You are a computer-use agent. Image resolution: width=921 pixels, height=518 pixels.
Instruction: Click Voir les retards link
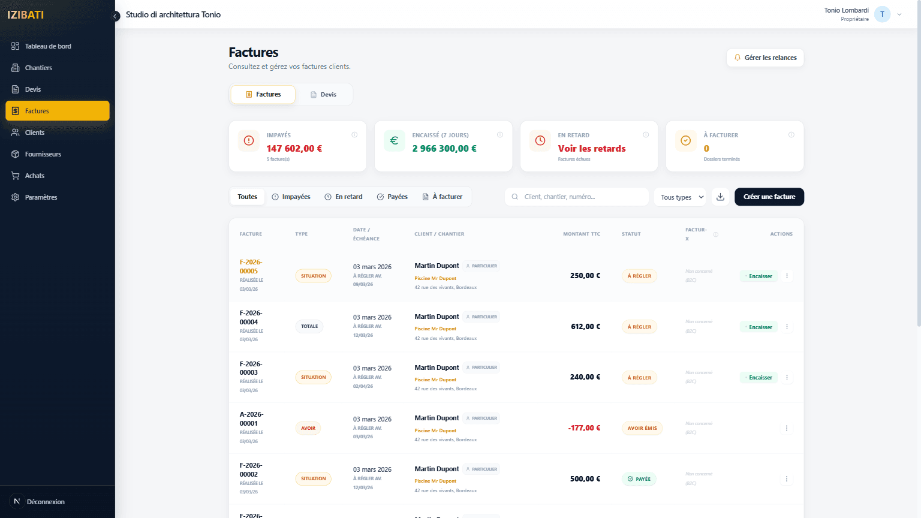(x=591, y=149)
